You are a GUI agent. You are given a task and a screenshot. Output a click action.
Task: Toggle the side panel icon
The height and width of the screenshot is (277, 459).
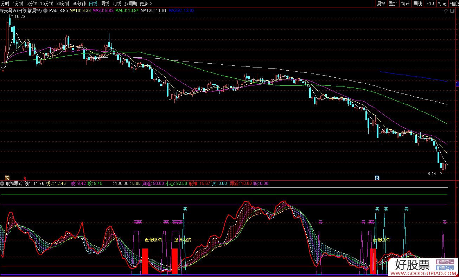pos(453,11)
